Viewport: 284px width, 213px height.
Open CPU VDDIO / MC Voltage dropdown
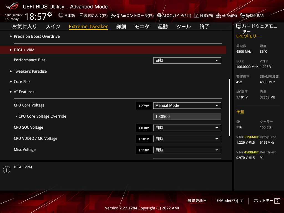tap(187, 139)
